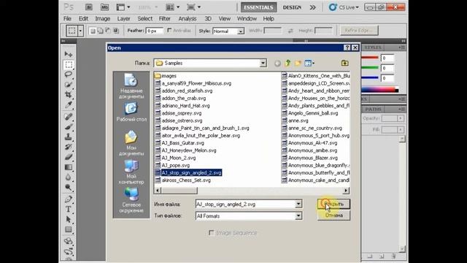467x263 pixels.
Task: Open Рабочий стол location
Action: (131, 112)
